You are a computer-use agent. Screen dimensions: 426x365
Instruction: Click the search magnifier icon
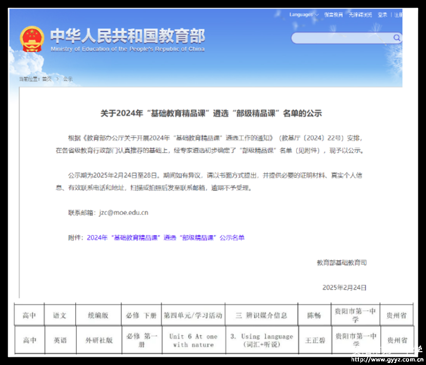[397, 38]
